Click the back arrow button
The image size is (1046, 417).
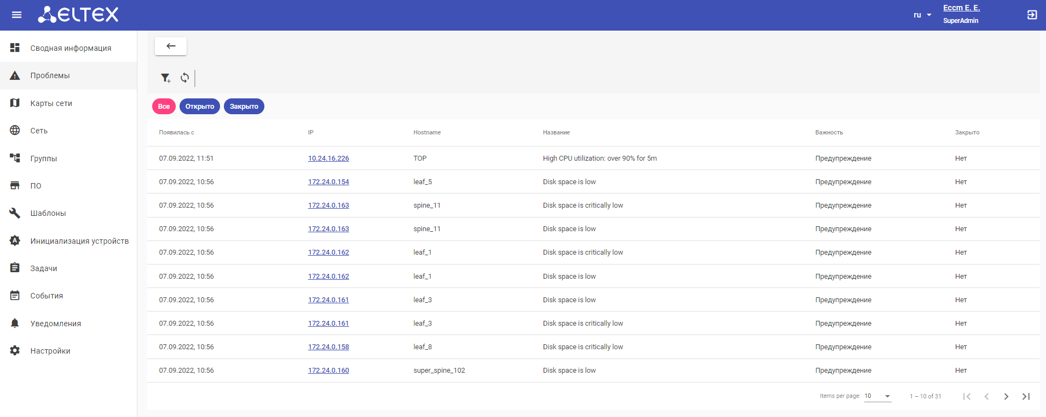click(x=171, y=46)
